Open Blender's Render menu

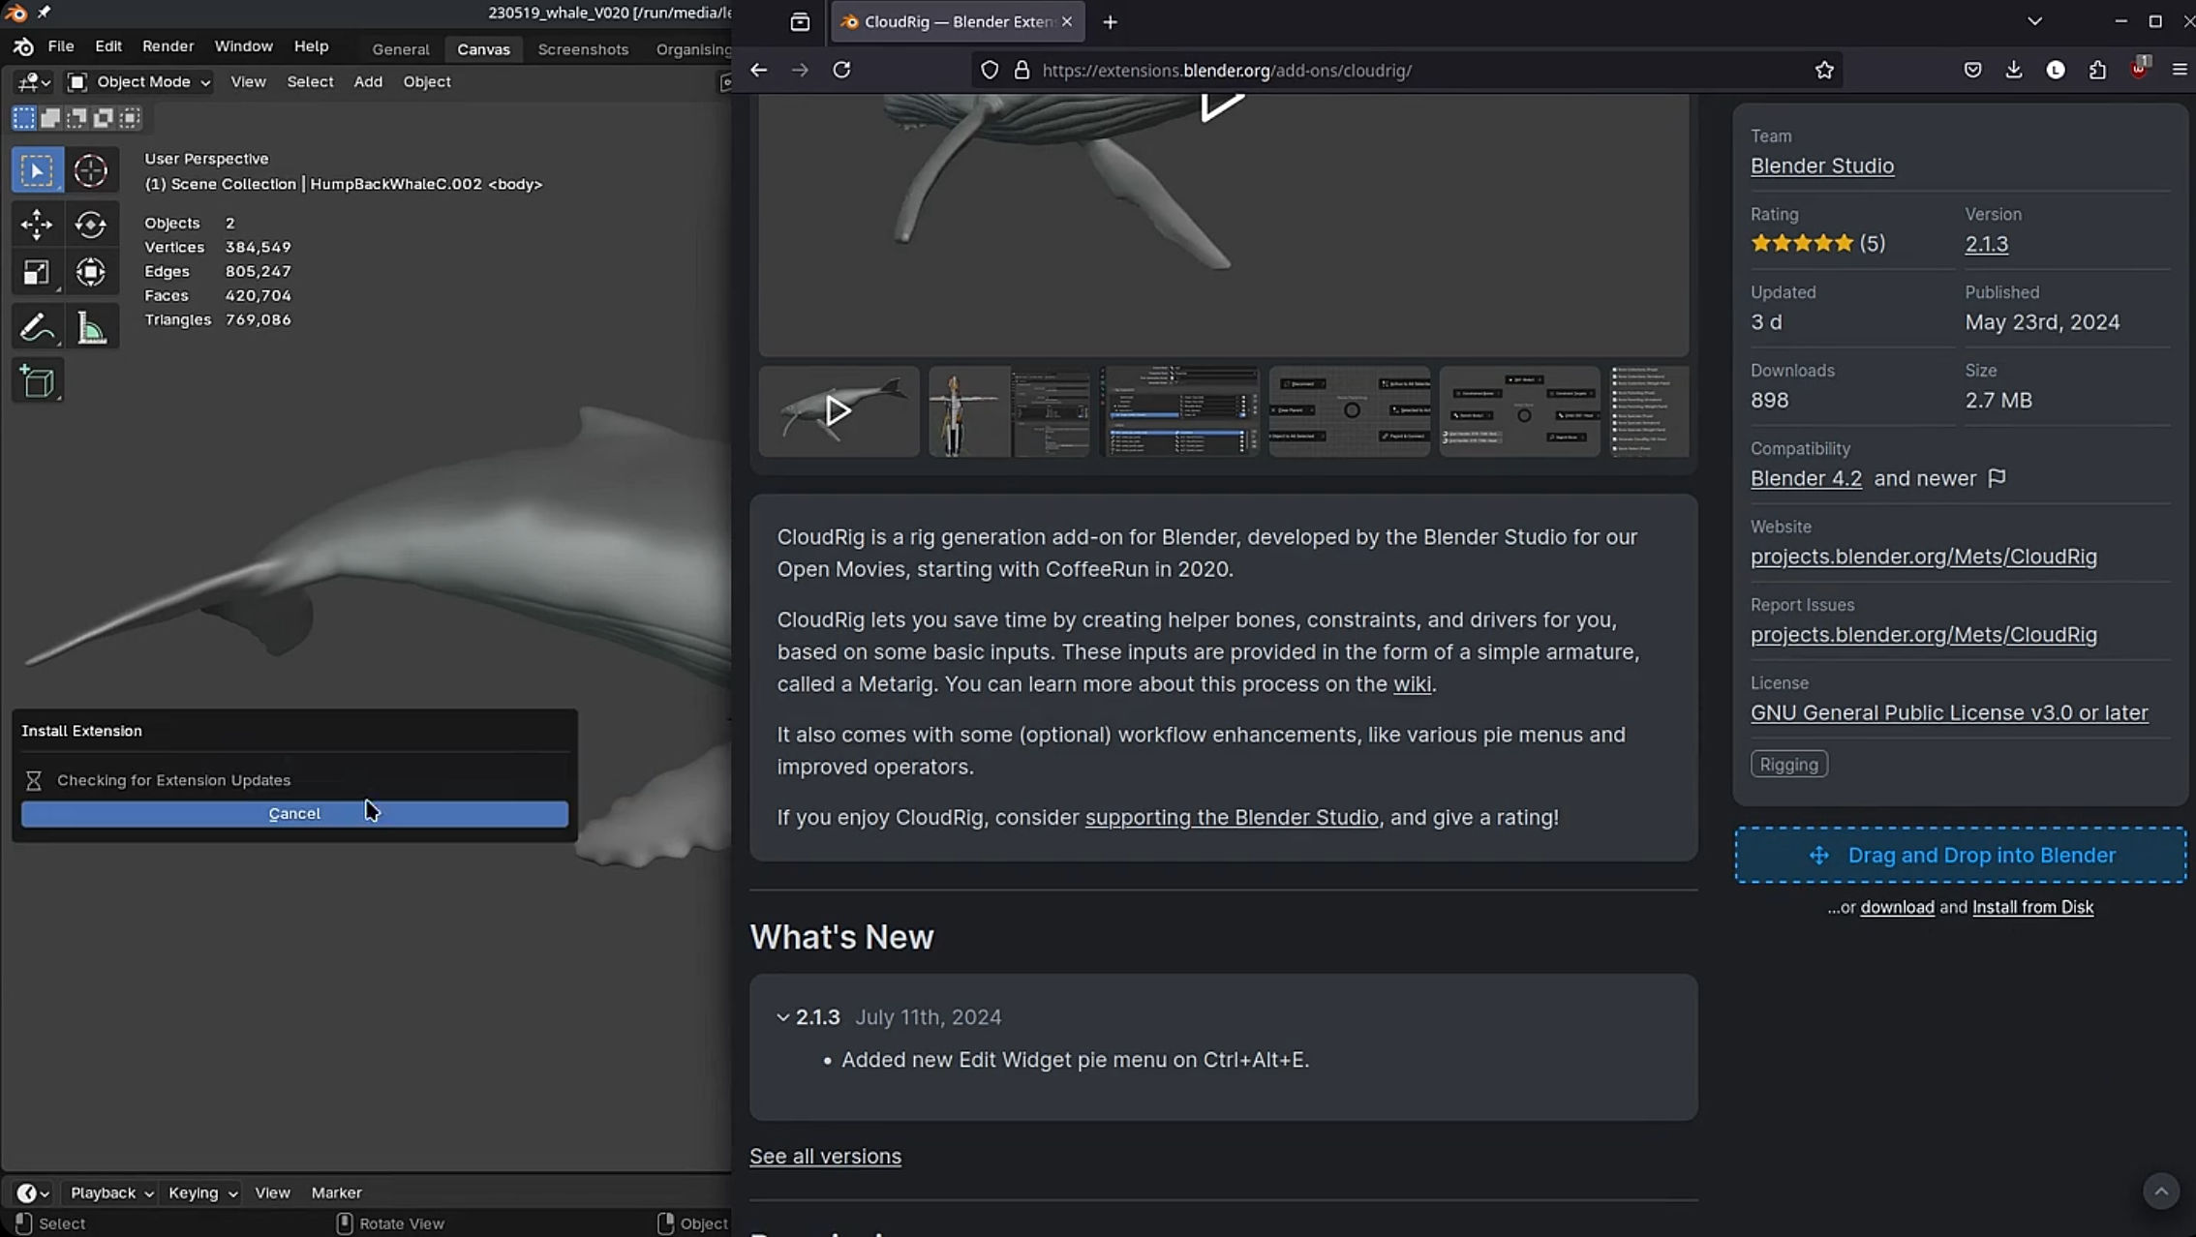click(168, 46)
